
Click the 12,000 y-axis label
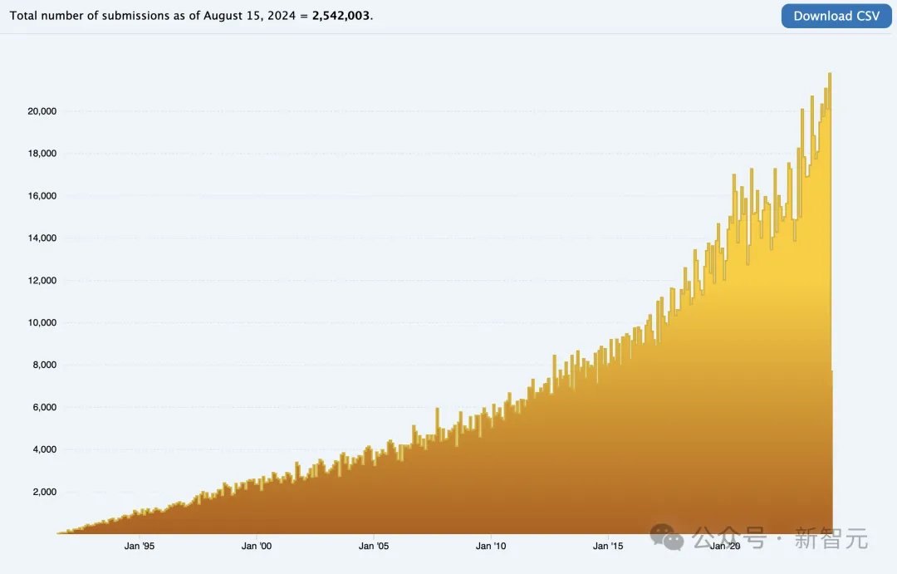[x=42, y=281]
